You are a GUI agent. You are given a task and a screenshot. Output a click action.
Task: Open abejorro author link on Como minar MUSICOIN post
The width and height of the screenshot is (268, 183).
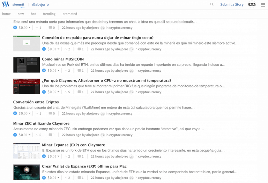pyautogui.click(x=122, y=71)
